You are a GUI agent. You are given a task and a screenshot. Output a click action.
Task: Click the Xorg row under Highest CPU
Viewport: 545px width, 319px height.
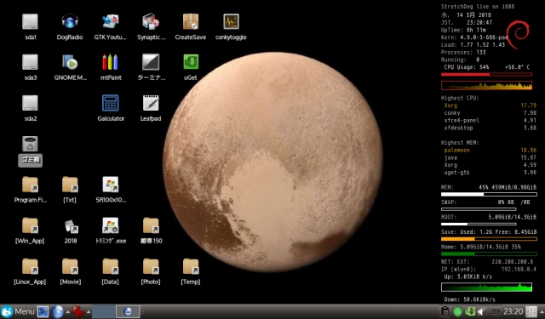tap(490, 105)
